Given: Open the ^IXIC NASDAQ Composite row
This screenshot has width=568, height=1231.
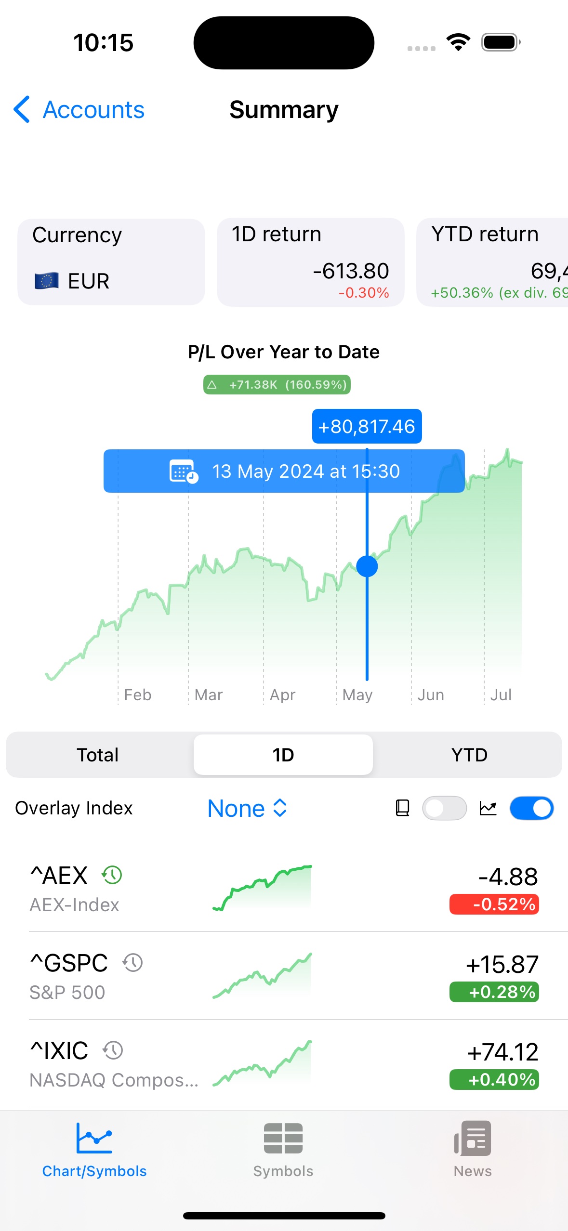Looking at the screenshot, I should click(284, 1063).
